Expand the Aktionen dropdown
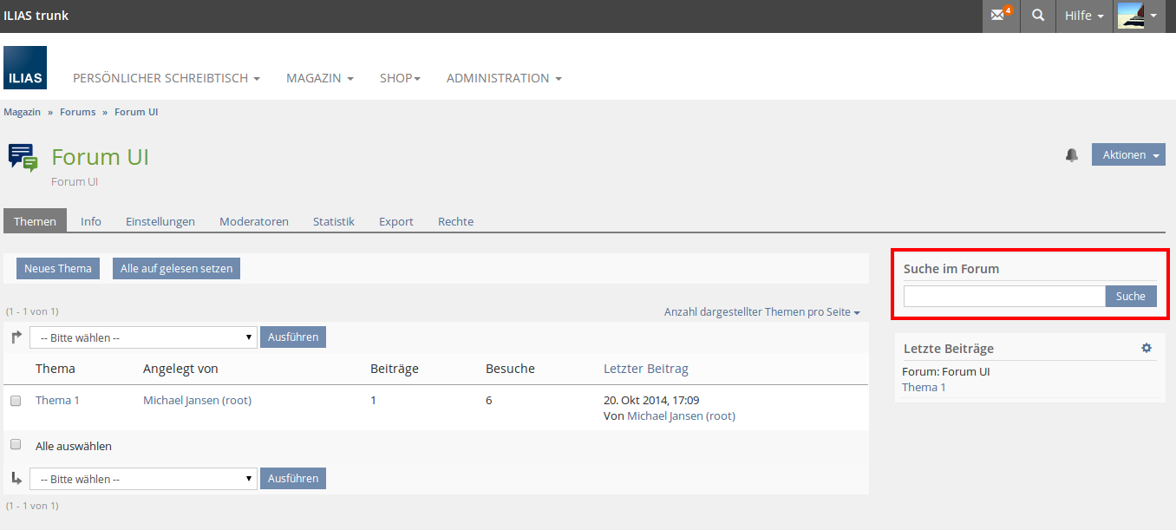1176x530 pixels. pyautogui.click(x=1127, y=155)
